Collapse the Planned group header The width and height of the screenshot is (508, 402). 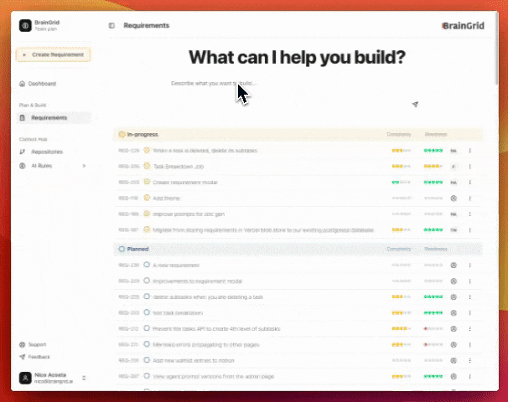point(298,249)
